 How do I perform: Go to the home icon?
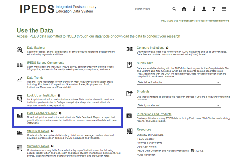[x=184, y=9]
